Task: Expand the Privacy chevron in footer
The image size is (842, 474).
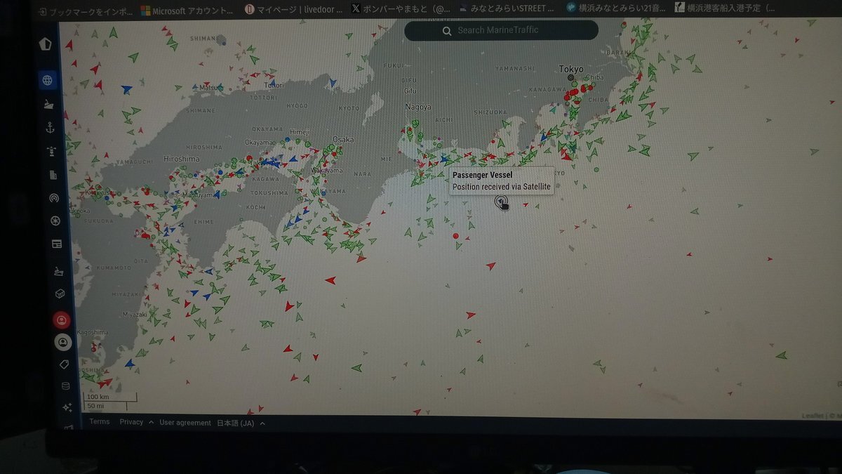Action: click(152, 423)
